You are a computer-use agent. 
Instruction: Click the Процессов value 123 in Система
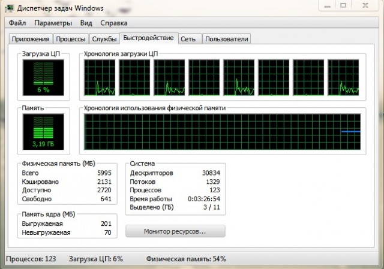tap(215, 190)
